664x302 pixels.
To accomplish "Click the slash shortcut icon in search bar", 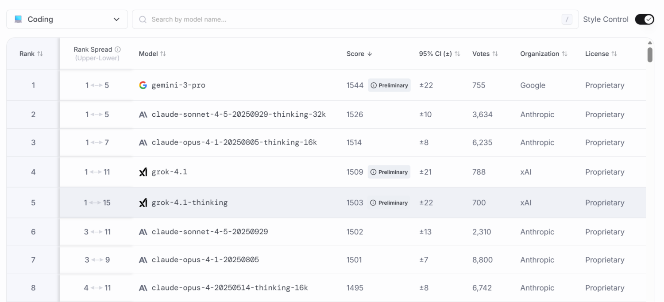I will point(567,19).
